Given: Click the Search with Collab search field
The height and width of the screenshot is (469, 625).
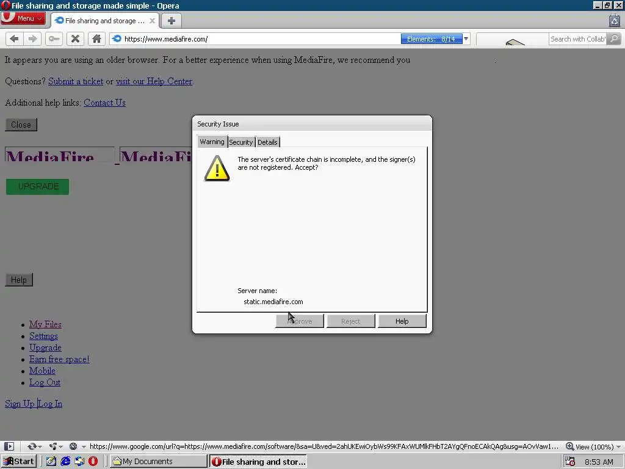Looking at the screenshot, I should point(578,38).
